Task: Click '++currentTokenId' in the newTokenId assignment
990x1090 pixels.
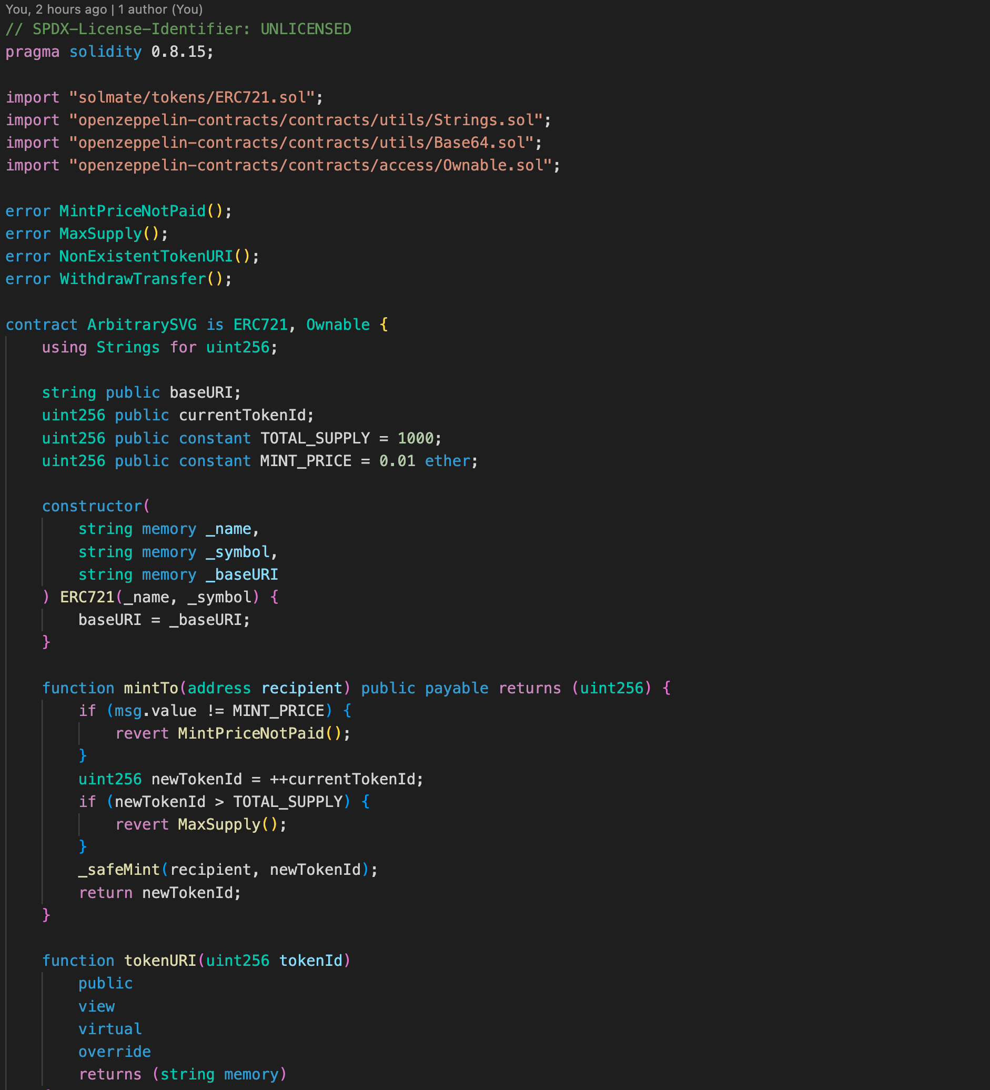Action: pos(342,779)
